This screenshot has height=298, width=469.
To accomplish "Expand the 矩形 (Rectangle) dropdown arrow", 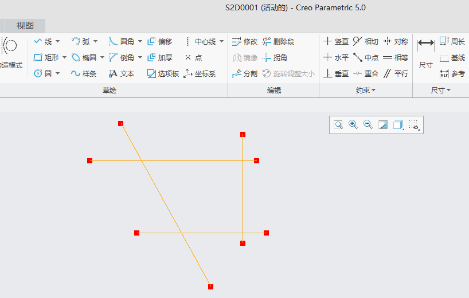I will tap(65, 57).
